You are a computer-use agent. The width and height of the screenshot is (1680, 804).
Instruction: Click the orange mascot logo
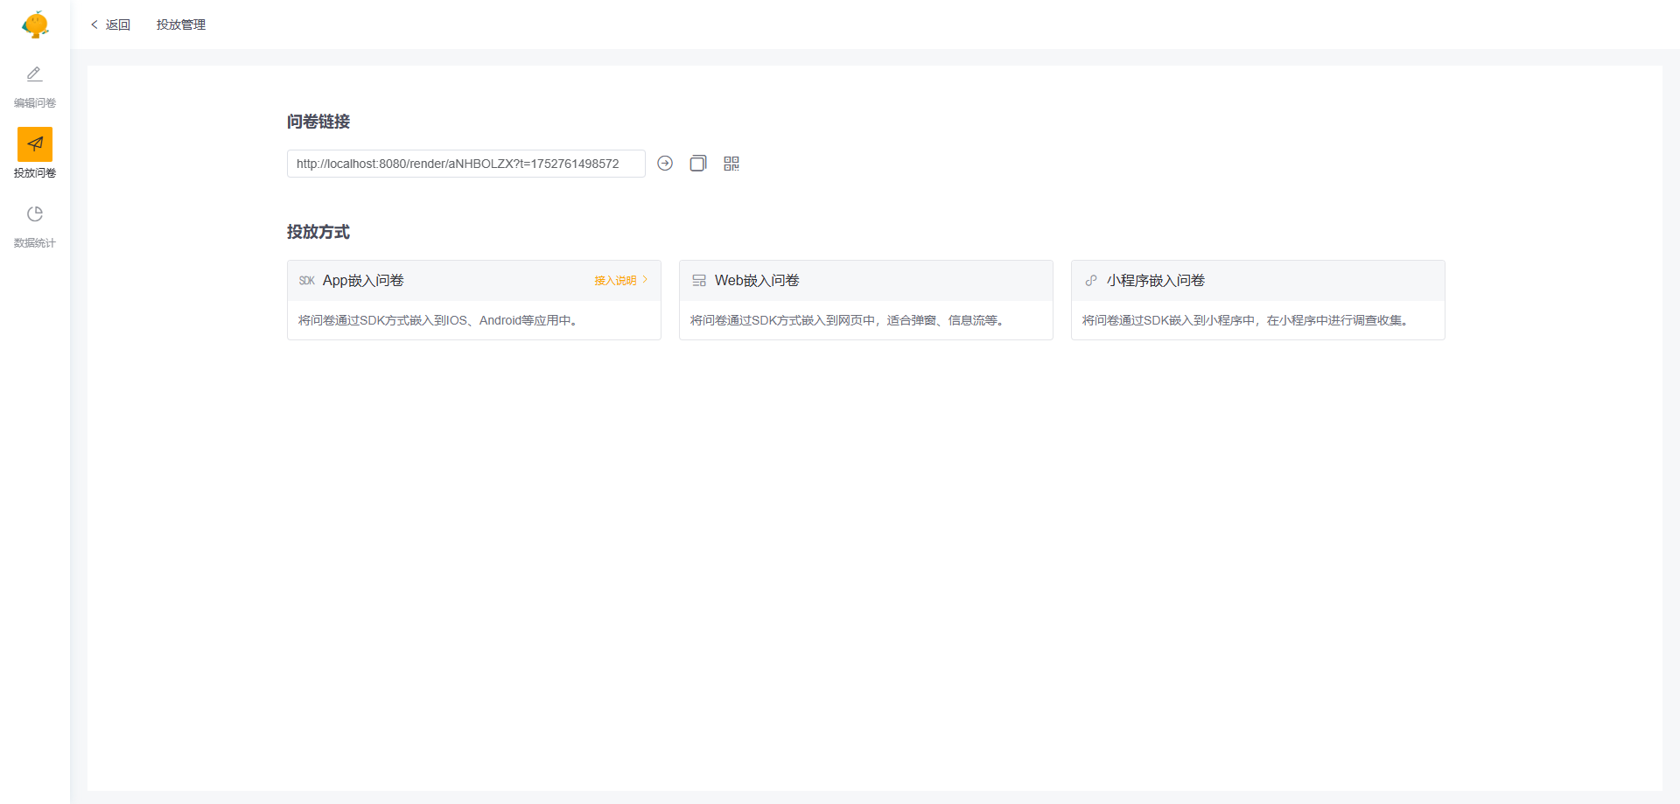tap(35, 24)
